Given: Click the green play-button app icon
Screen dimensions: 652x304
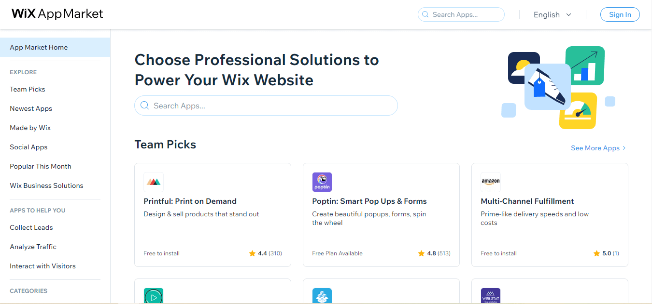Looking at the screenshot, I should (x=154, y=296).
